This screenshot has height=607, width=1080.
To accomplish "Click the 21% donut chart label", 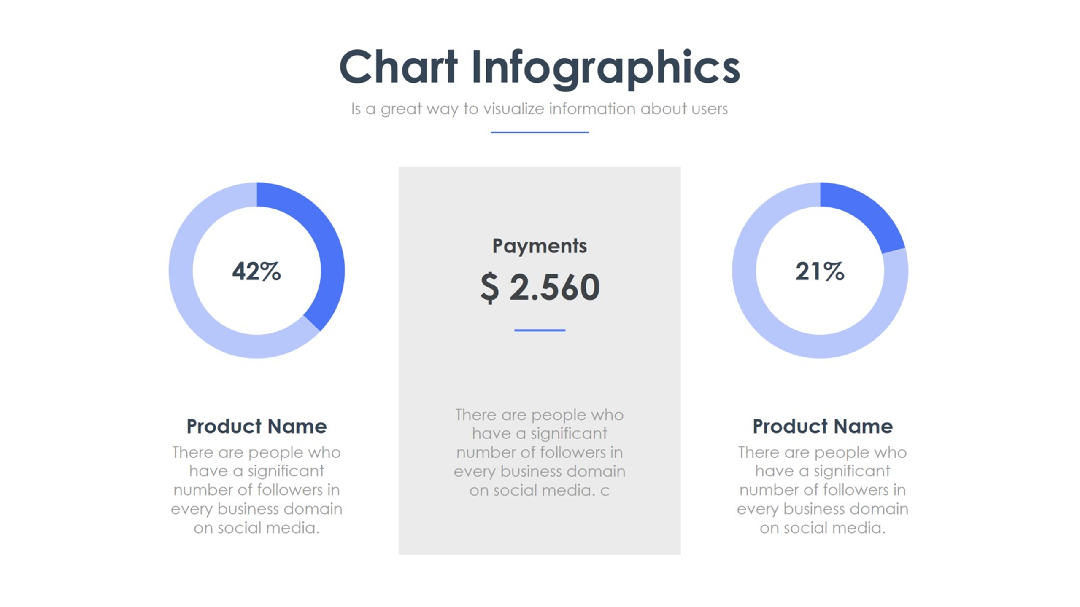I will [820, 271].
